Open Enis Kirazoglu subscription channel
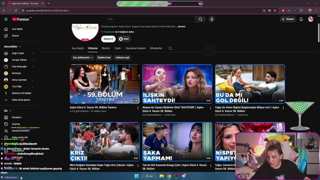This screenshot has width=320, height=180. pyautogui.click(x=19, y=66)
